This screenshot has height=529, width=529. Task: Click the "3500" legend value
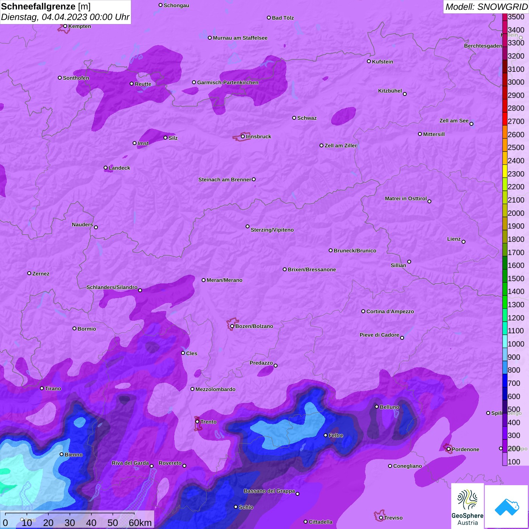click(516, 17)
